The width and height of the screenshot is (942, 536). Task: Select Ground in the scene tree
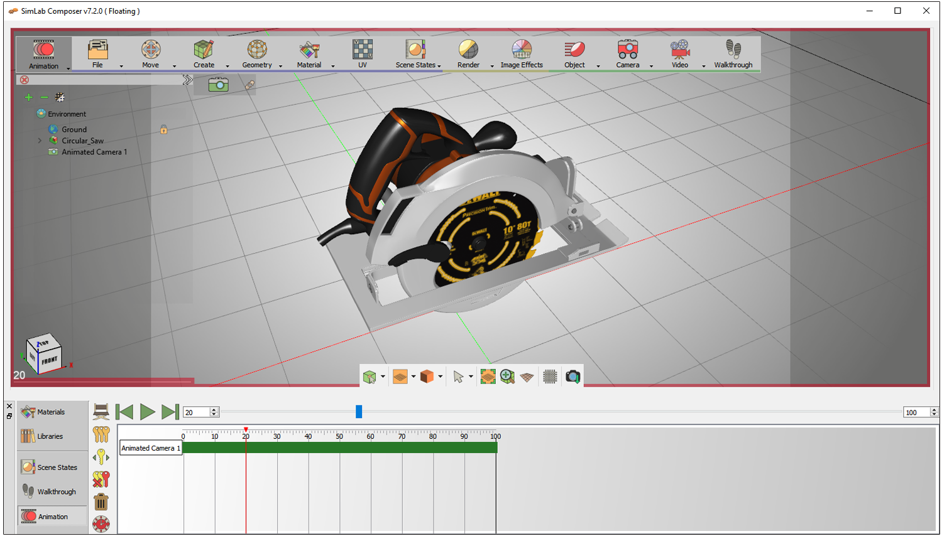pyautogui.click(x=74, y=129)
